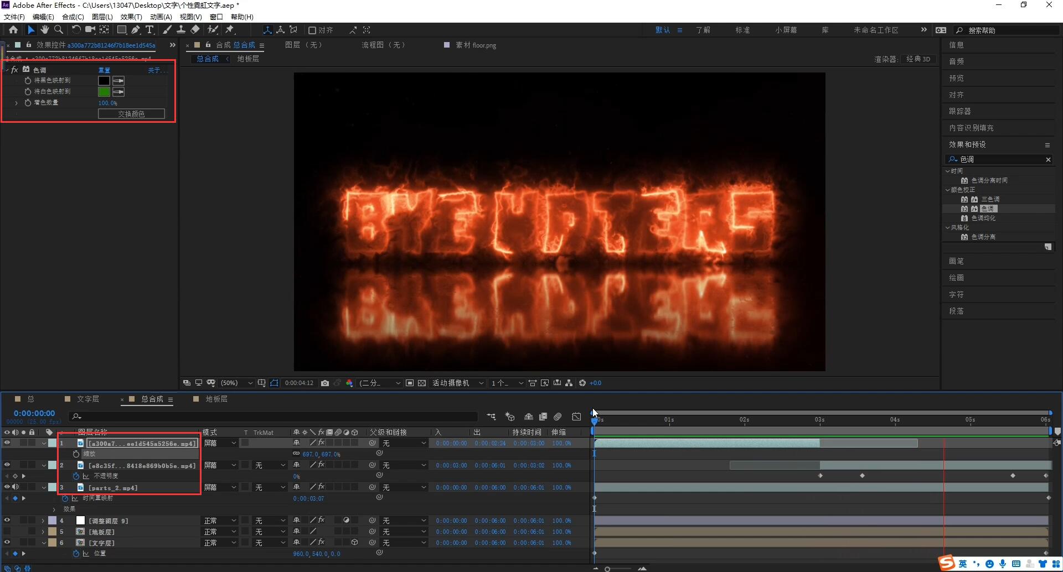Open the Graph Editor
This screenshot has width=1063, height=572.
click(x=576, y=417)
